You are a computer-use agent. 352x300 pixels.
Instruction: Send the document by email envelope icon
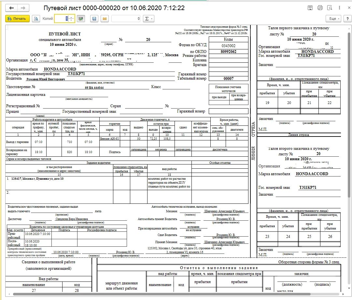pos(105,19)
